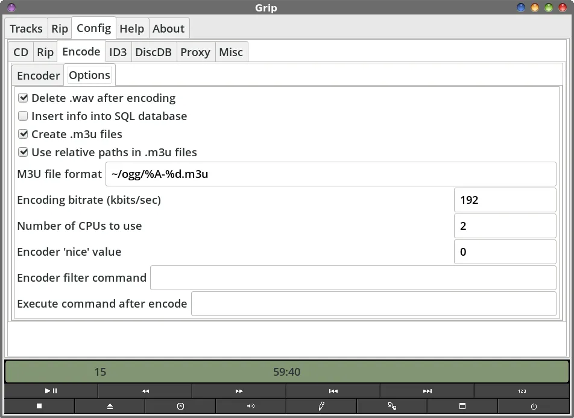Open the Help tab
Viewport: 574px width, 418px height.
[132, 28]
